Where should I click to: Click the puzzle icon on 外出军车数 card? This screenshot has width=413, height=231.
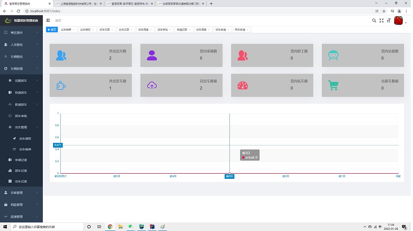(61, 85)
